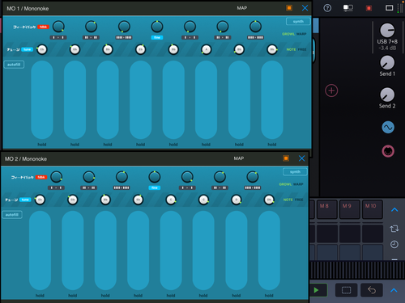Toggle the blue fine button in MO 2

pyautogui.click(x=155, y=187)
